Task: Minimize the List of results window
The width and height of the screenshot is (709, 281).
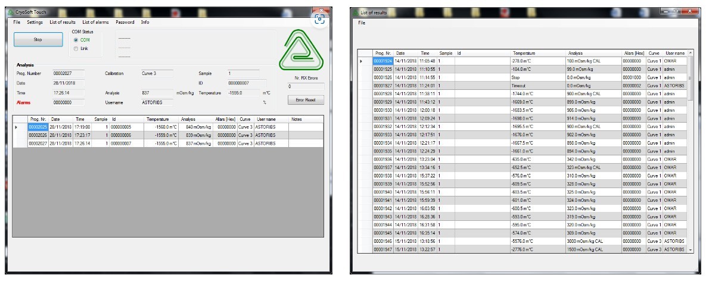Action: click(x=664, y=11)
